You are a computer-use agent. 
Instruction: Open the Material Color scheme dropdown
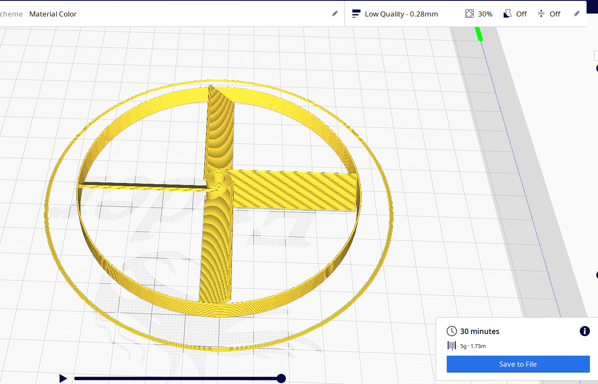53,14
